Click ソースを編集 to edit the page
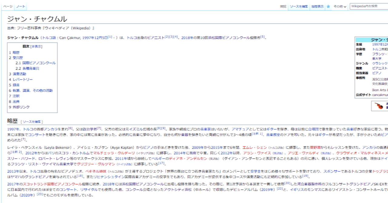The image size is (388, 203). [299, 6]
